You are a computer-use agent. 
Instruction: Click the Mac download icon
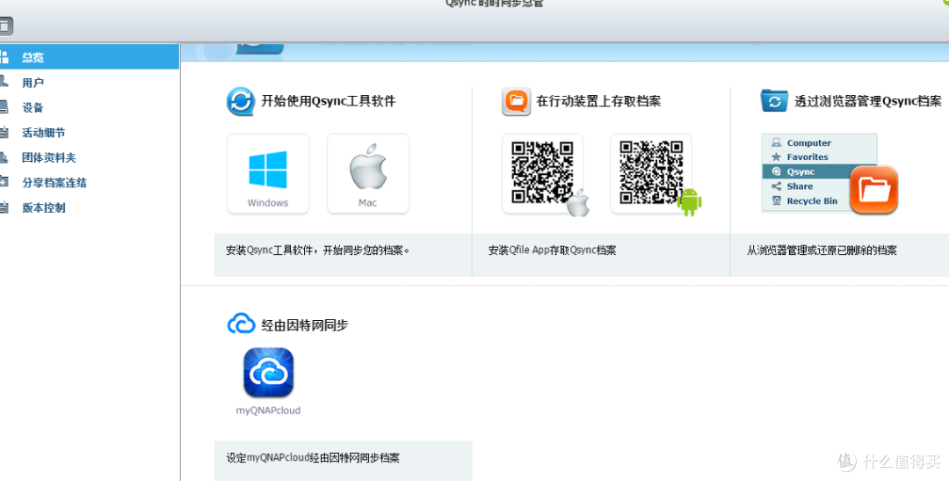pyautogui.click(x=368, y=174)
